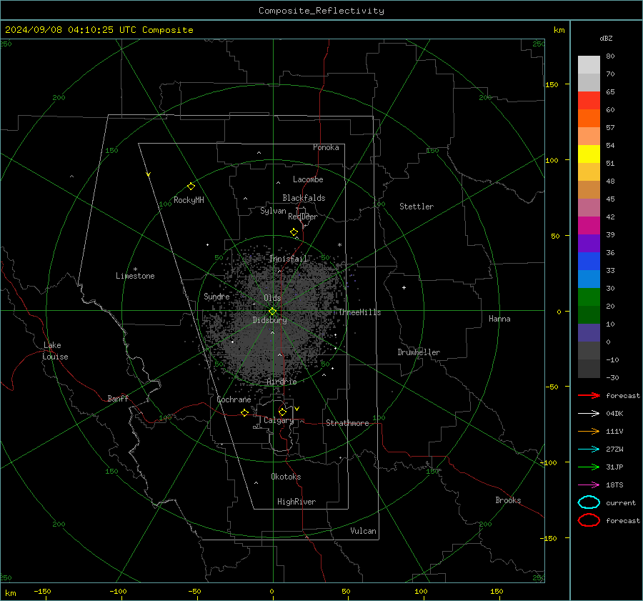Click the -30 dBZ value on scale
The height and width of the screenshot is (601, 643).
click(x=612, y=377)
